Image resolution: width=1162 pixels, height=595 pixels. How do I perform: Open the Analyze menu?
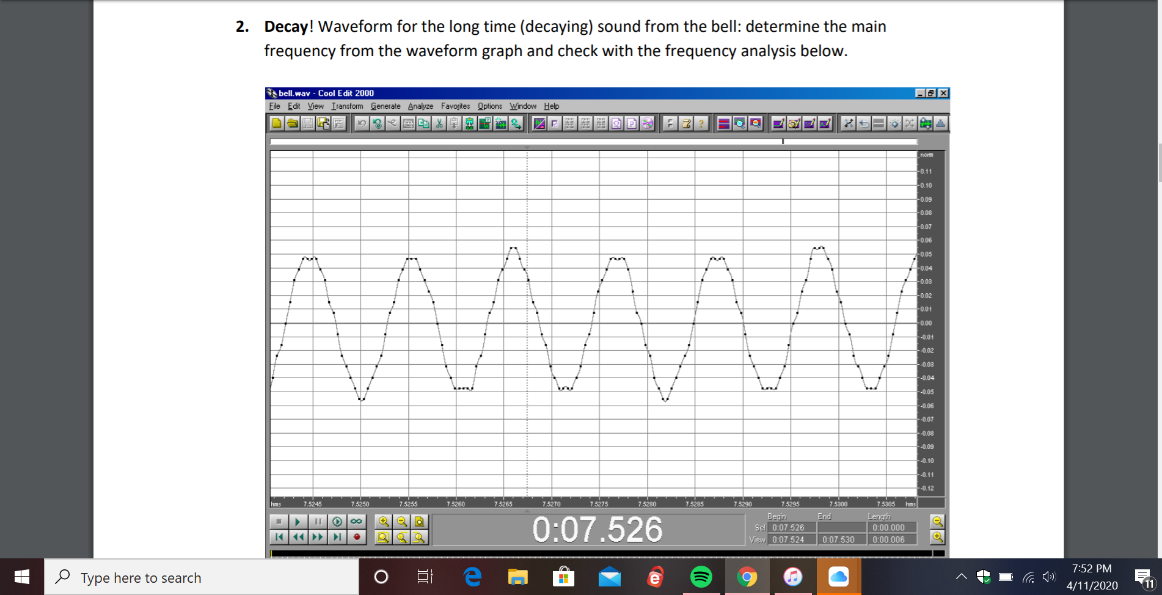click(x=420, y=106)
